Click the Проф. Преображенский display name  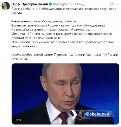30,4
